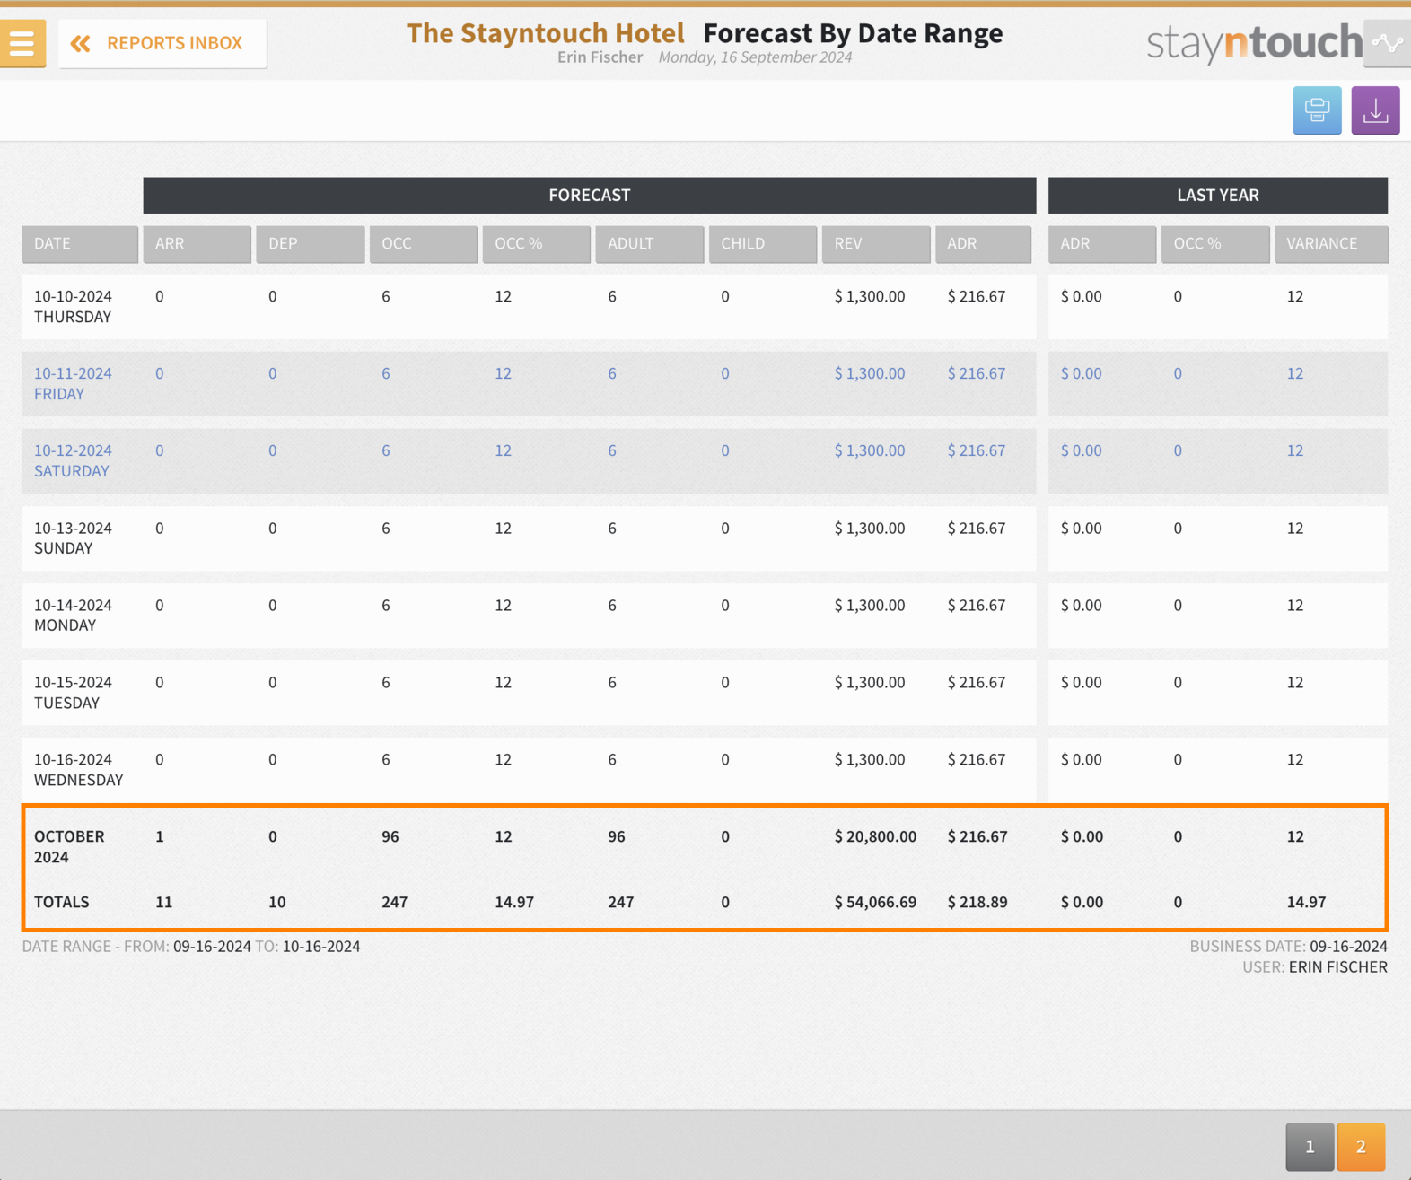Select page 2 of the report
1411x1180 pixels.
point(1361,1146)
